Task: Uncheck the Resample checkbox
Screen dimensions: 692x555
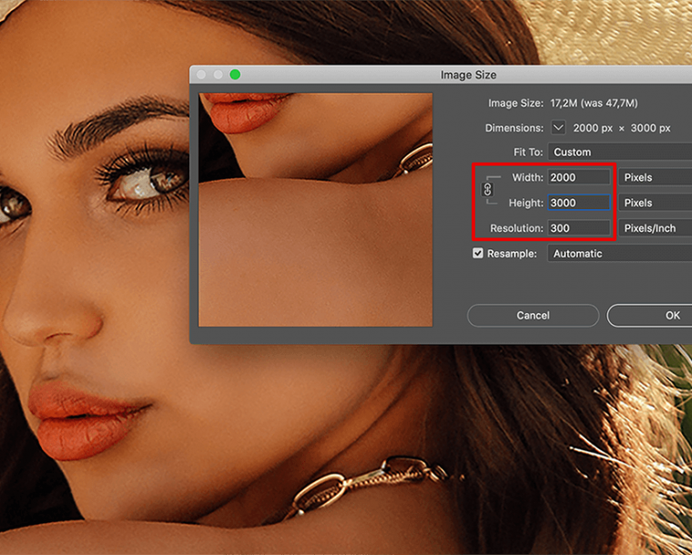Action: tap(478, 253)
